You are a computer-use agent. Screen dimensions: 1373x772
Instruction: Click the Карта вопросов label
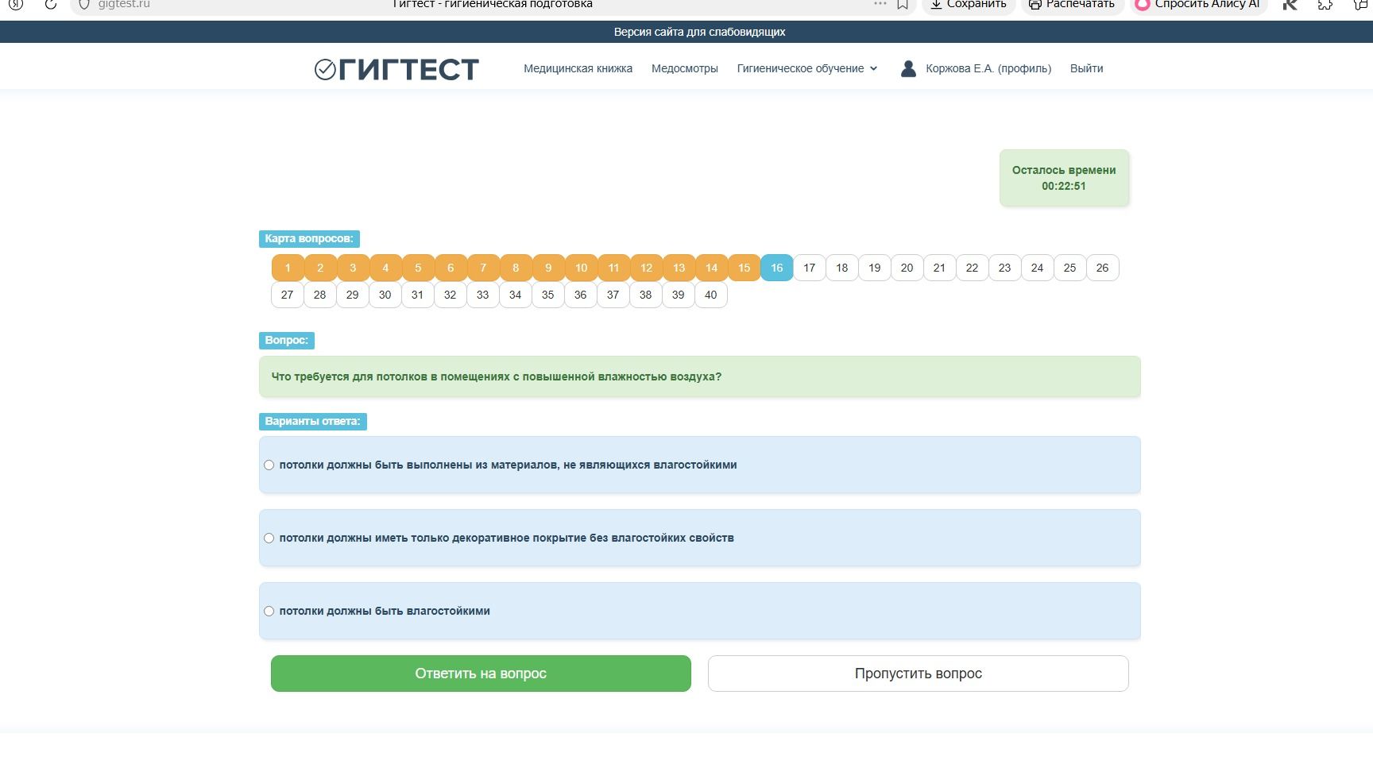click(x=309, y=238)
